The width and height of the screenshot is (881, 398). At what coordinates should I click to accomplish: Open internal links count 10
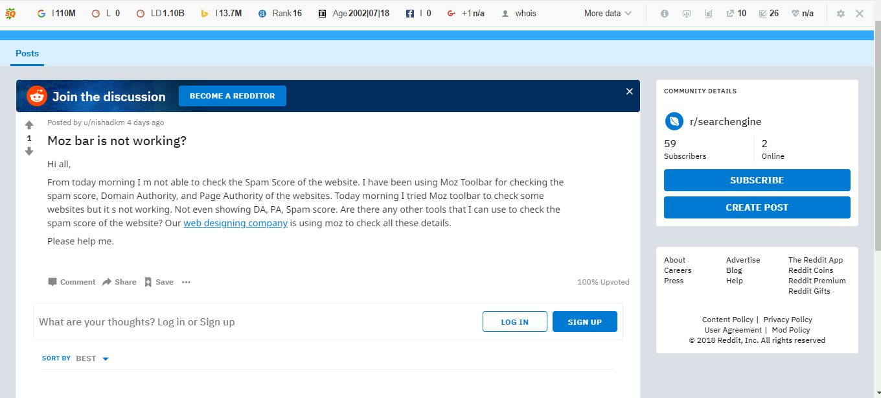pyautogui.click(x=737, y=13)
